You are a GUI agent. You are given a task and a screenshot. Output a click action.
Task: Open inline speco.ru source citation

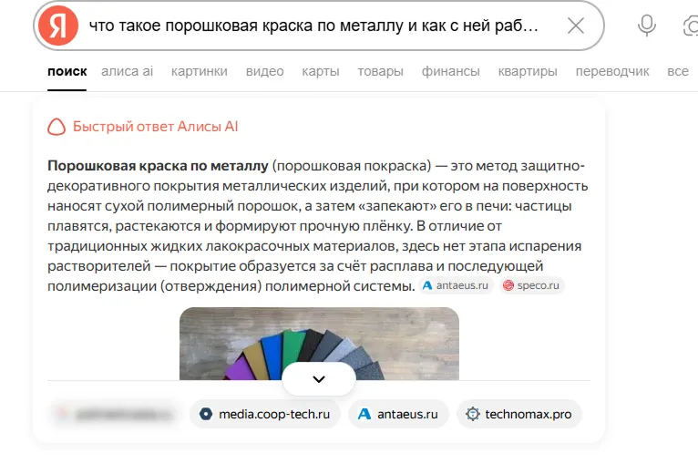[531, 285]
